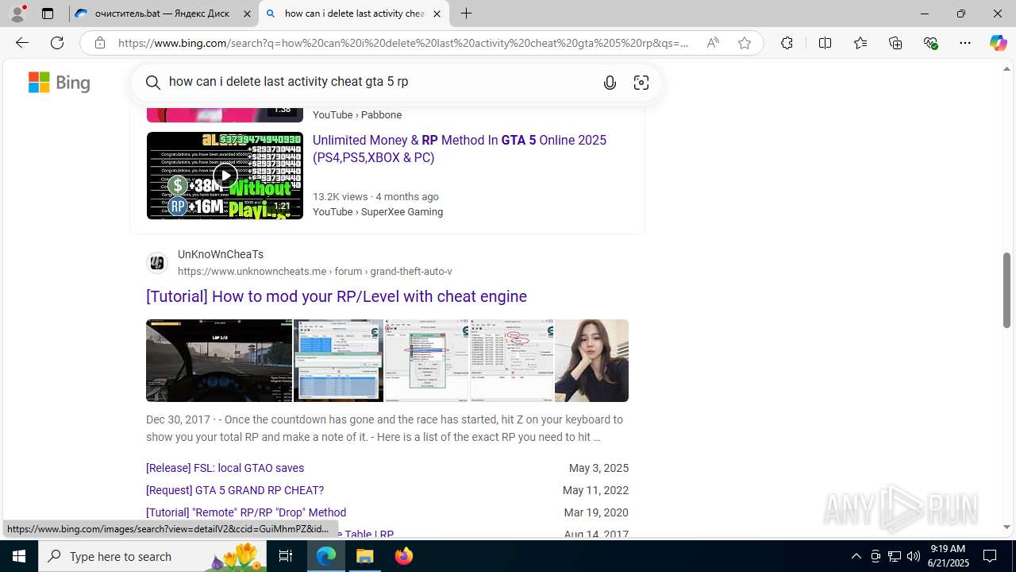
Task: Open YouTube › Pabbone source text
Action: pyautogui.click(x=357, y=114)
